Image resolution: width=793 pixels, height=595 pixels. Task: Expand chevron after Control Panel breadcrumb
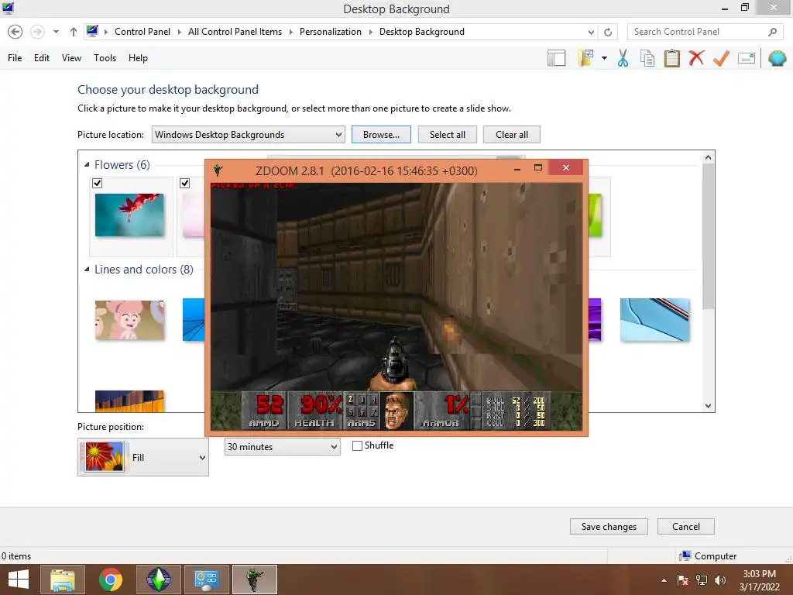[179, 32]
